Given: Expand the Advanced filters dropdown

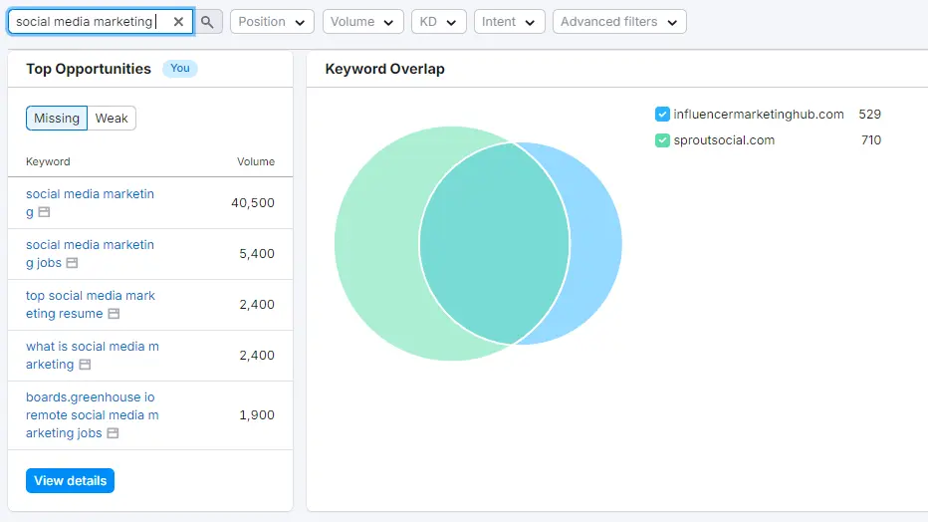Looking at the screenshot, I should click(618, 22).
